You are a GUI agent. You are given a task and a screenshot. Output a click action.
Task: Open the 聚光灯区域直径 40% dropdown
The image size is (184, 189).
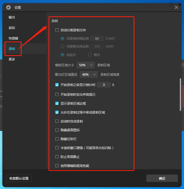coord(89,75)
